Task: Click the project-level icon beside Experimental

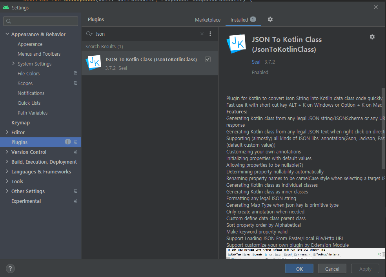Action: [76, 200]
